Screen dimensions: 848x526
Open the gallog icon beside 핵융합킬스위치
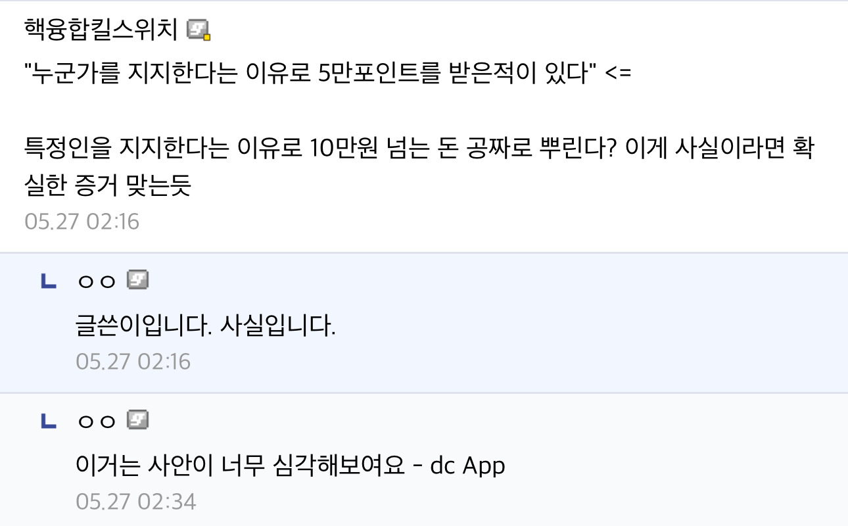coord(199,30)
